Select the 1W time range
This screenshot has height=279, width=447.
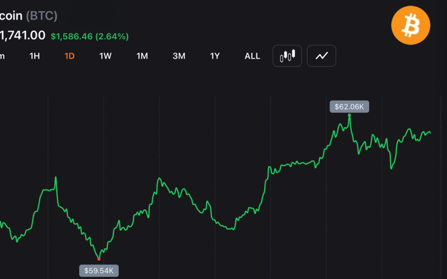tap(105, 56)
